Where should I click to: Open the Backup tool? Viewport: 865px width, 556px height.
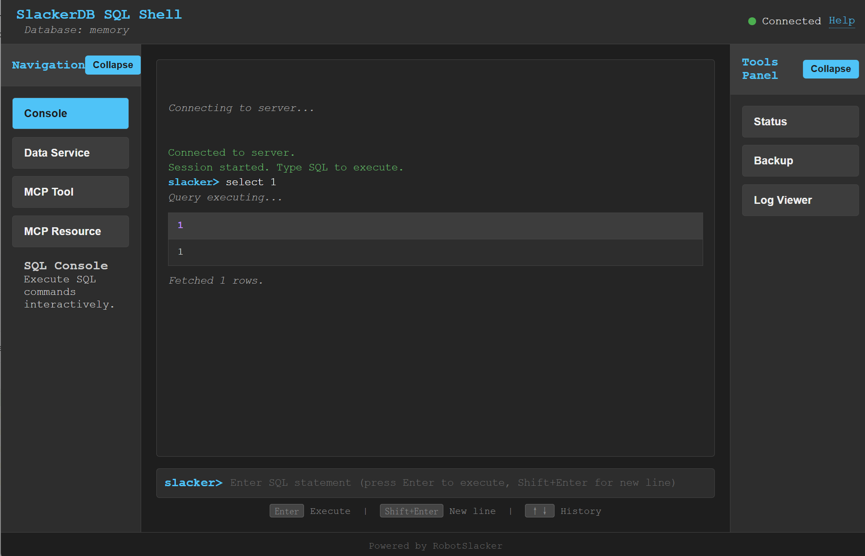click(x=800, y=160)
